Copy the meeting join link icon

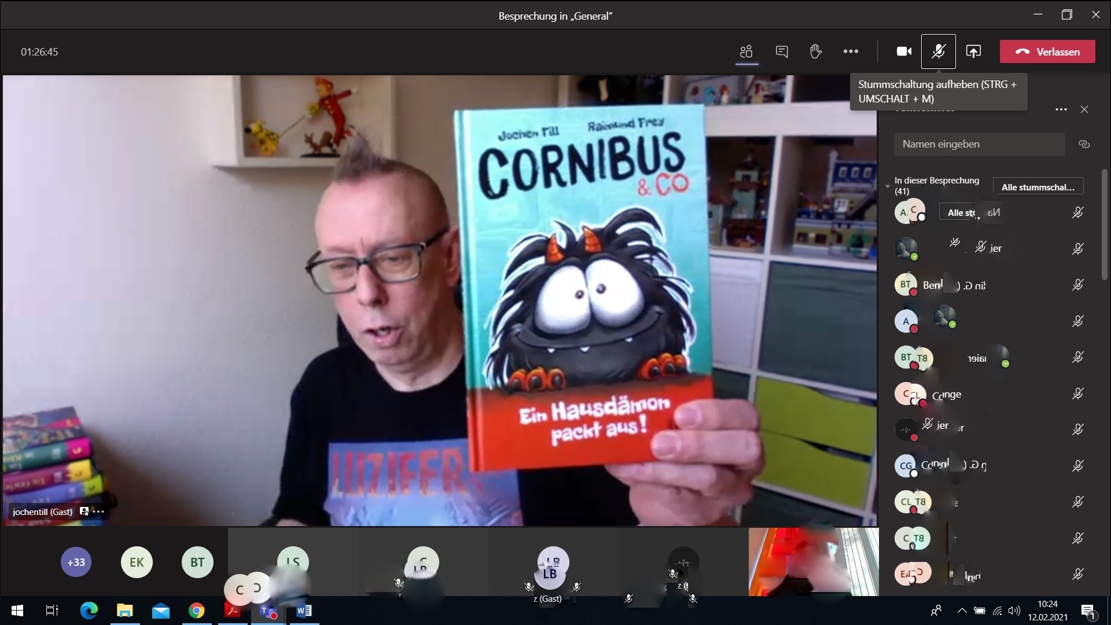(x=1084, y=144)
